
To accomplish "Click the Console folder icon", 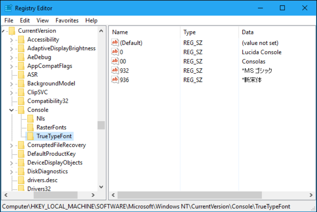I will click(x=21, y=110).
